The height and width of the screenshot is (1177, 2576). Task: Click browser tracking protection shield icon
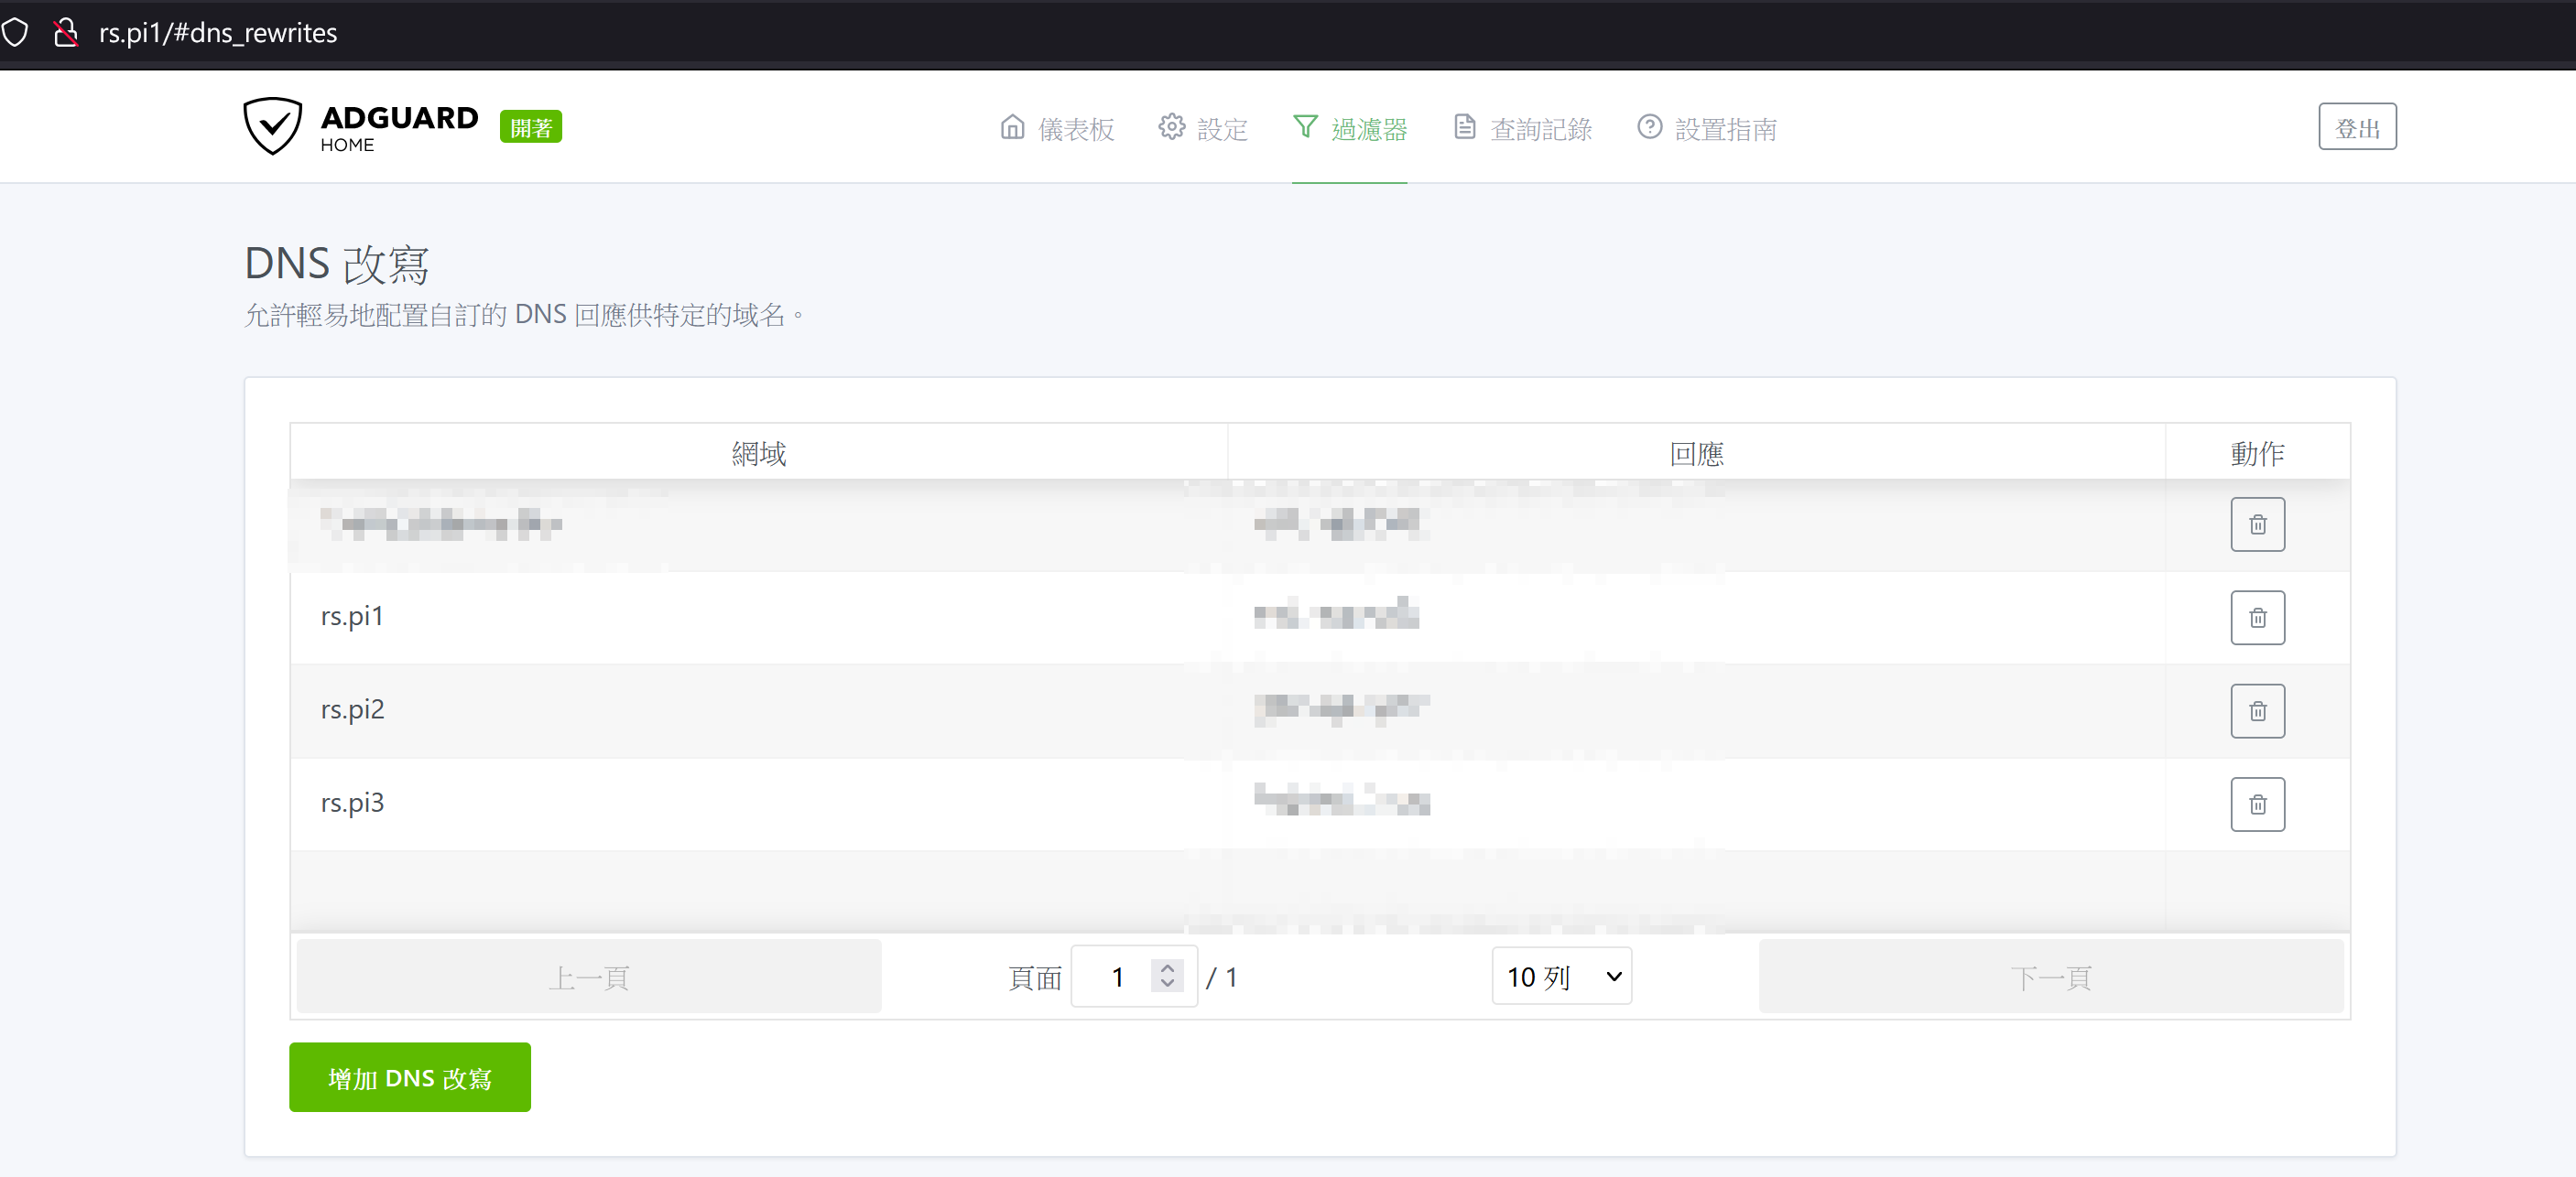click(15, 32)
